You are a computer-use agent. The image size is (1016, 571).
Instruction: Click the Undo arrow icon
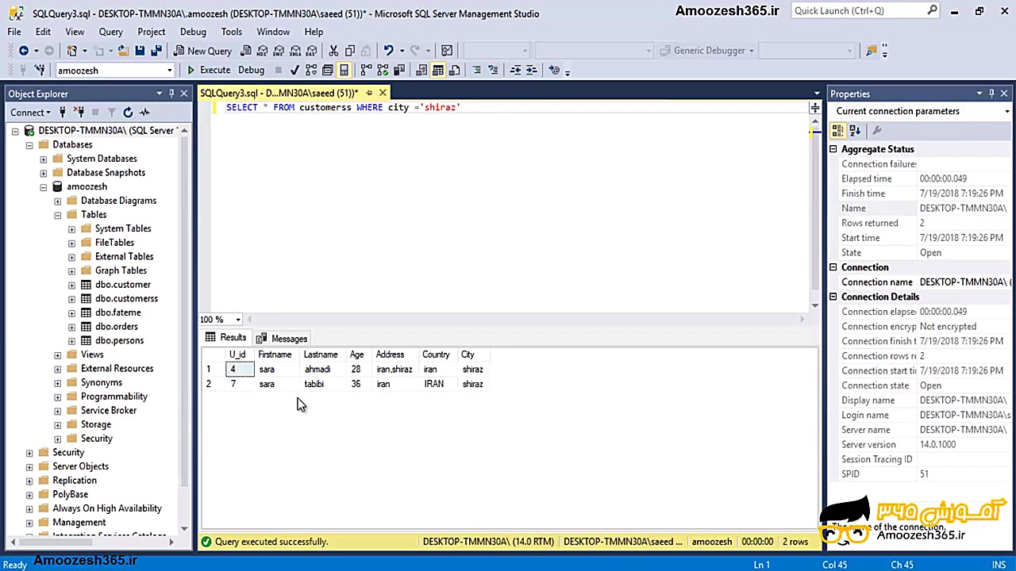pyautogui.click(x=388, y=51)
